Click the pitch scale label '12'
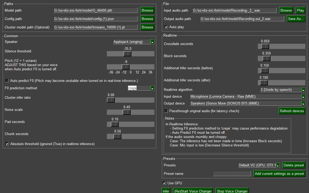The width and height of the screenshot is (309, 193). [137, 72]
